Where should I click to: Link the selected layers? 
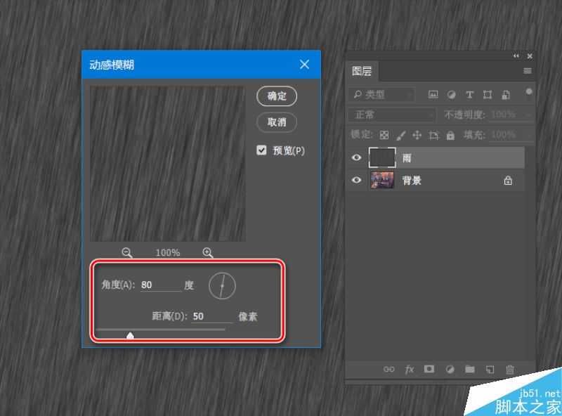tap(388, 369)
